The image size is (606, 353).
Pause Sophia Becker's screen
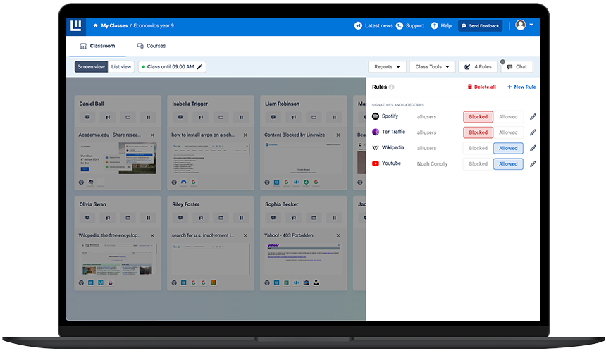tap(334, 218)
